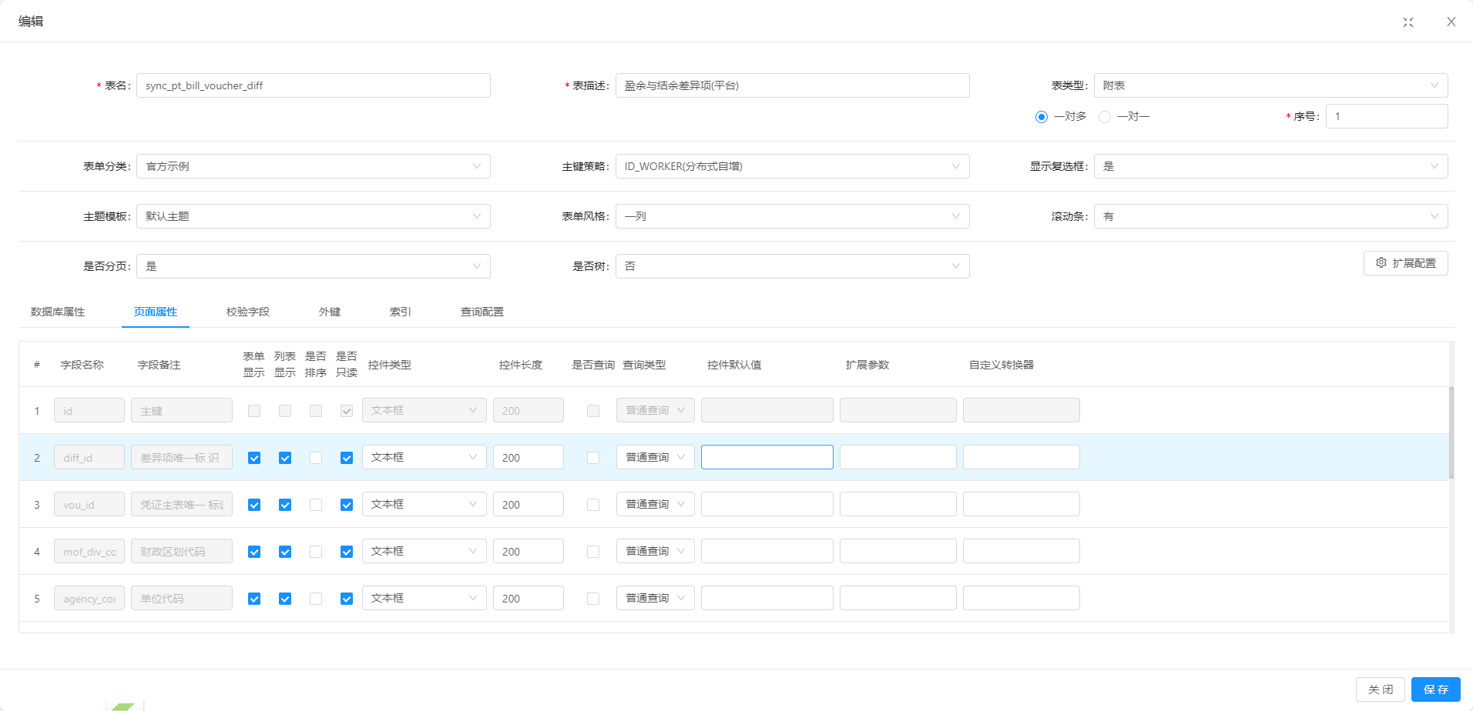Open 控件类型 dropdown for diff_id row
1473x711 pixels.
pos(424,457)
